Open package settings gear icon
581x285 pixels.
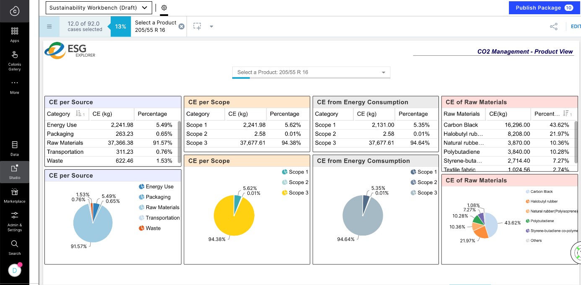[164, 8]
